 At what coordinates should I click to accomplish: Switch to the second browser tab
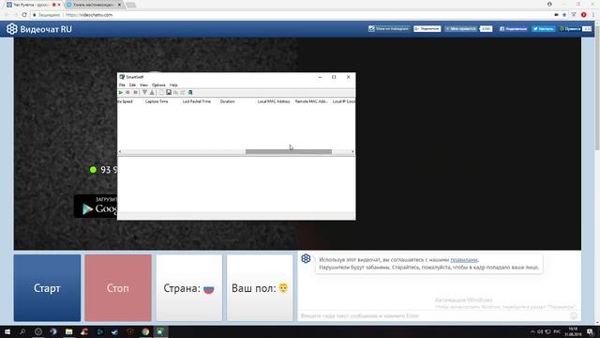tap(94, 5)
